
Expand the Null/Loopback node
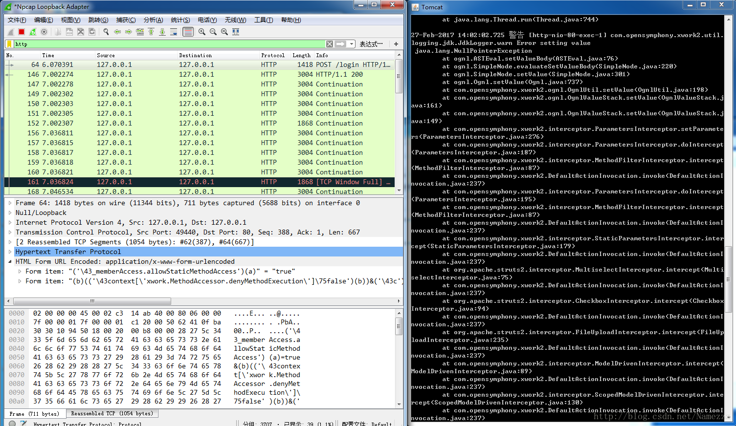(10, 213)
